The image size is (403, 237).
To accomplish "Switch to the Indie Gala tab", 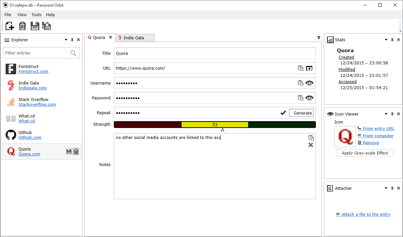I will [135, 38].
